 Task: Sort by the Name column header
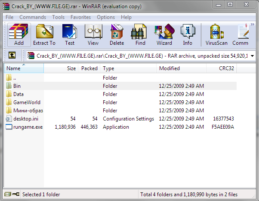point(24,68)
